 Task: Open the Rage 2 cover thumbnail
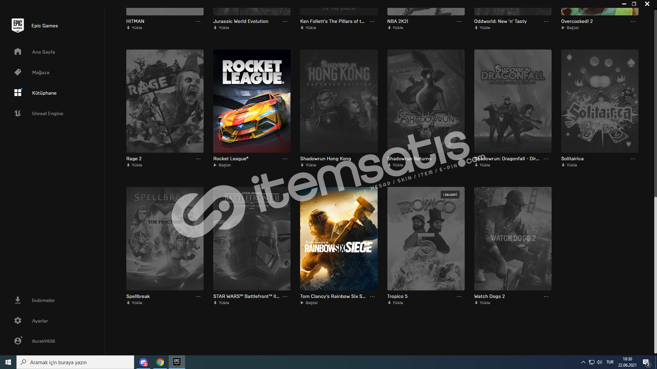click(x=165, y=101)
